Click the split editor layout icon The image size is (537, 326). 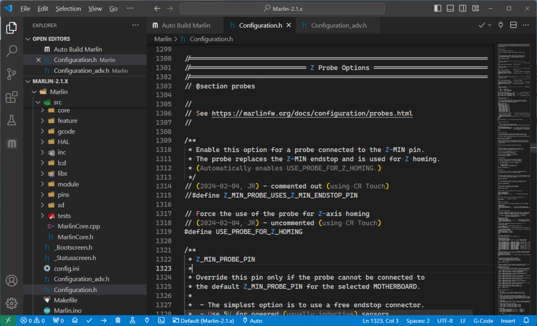(513, 25)
